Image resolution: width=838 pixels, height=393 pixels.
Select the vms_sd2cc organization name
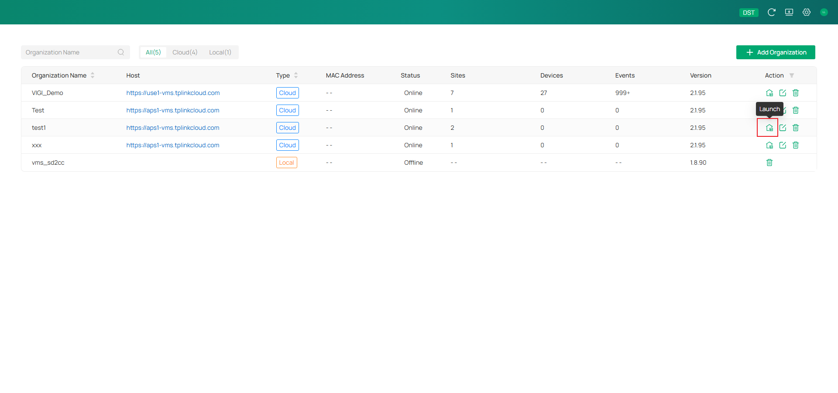[48, 163]
